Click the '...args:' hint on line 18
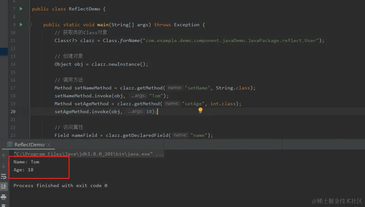 pos(138,95)
